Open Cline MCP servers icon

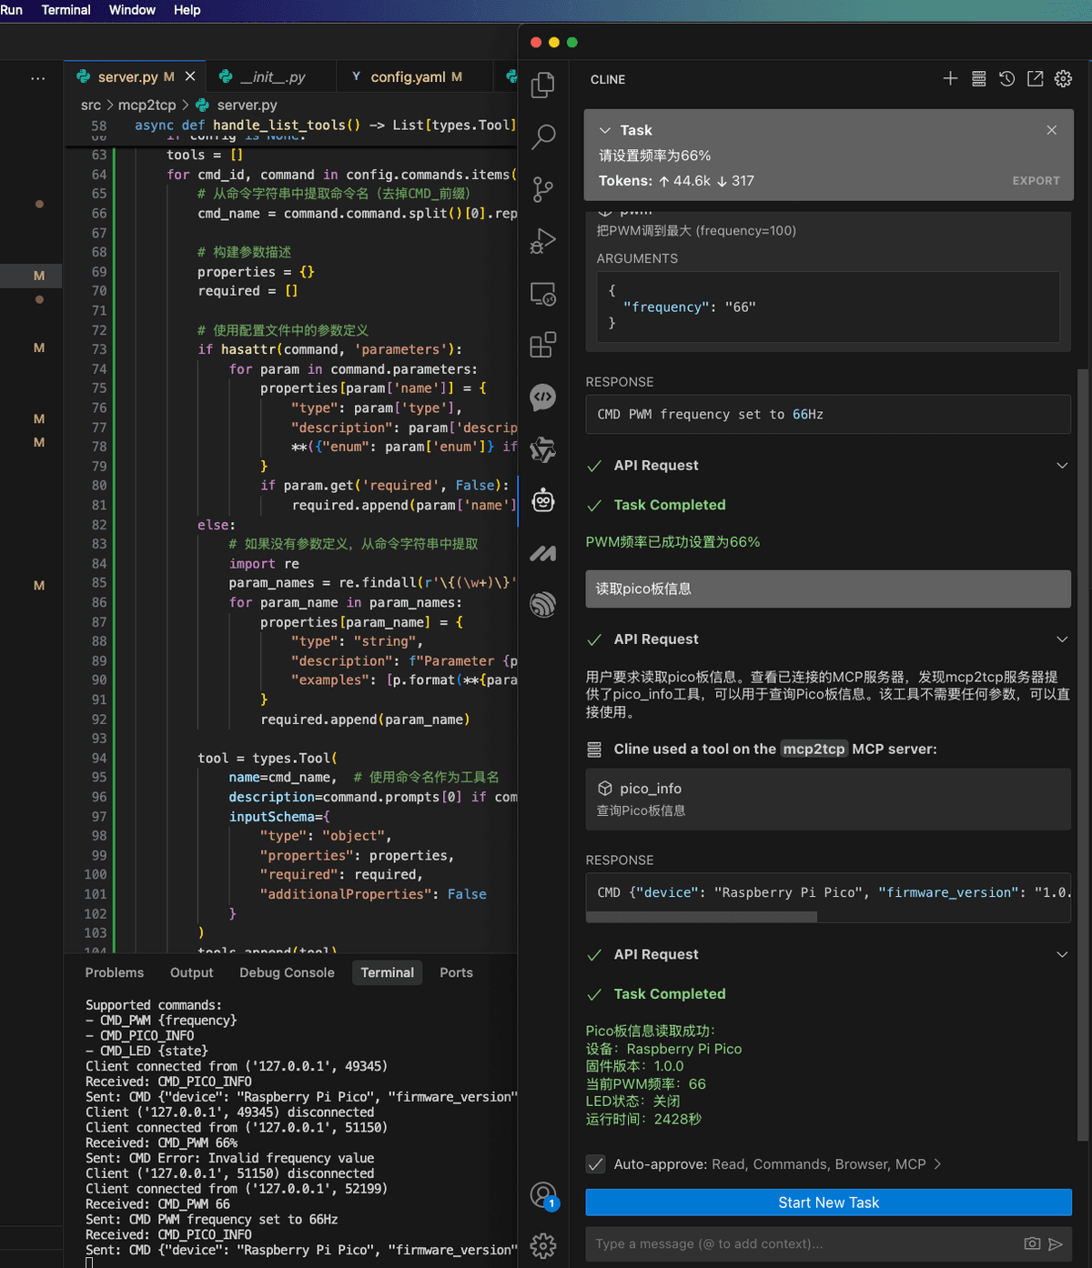click(x=978, y=79)
